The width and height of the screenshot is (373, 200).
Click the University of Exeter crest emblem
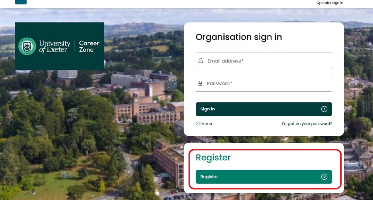27,46
